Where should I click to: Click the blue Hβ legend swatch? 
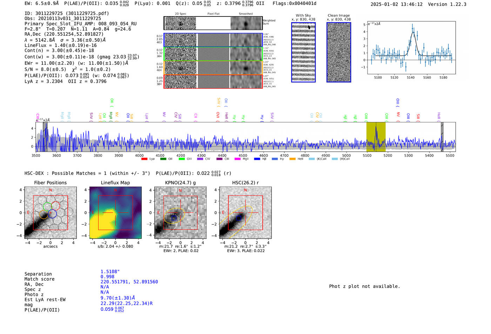pyautogui.click(x=257, y=159)
